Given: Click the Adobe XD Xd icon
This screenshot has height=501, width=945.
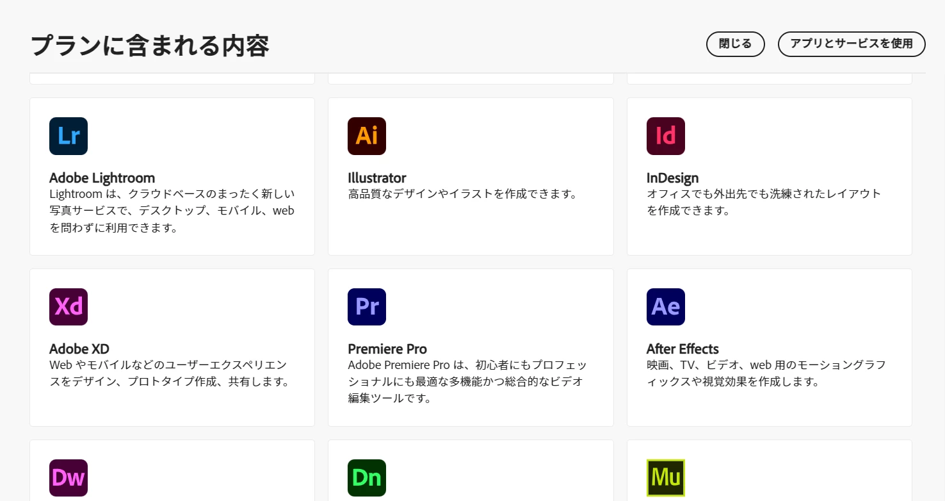Looking at the screenshot, I should pyautogui.click(x=69, y=307).
